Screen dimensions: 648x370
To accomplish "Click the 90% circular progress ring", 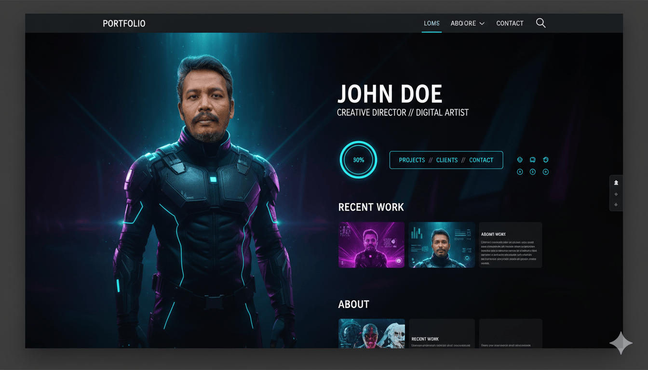I will click(x=358, y=159).
